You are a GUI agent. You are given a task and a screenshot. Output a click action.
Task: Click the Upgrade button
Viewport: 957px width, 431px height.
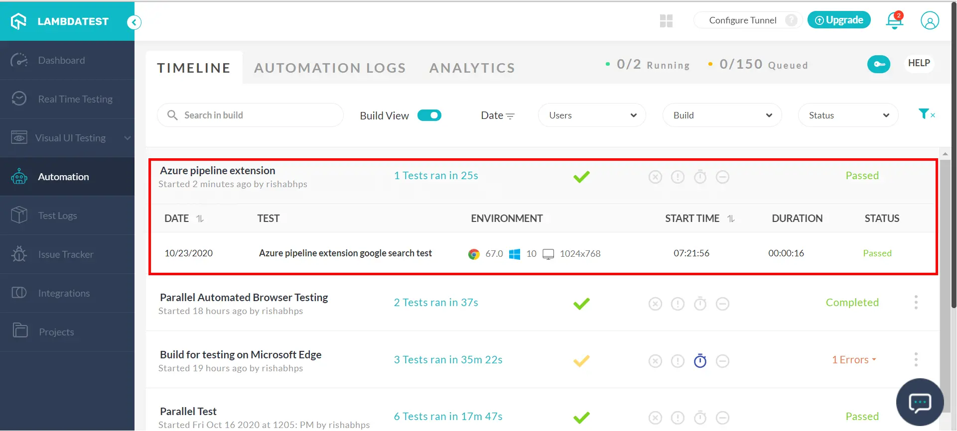839,20
